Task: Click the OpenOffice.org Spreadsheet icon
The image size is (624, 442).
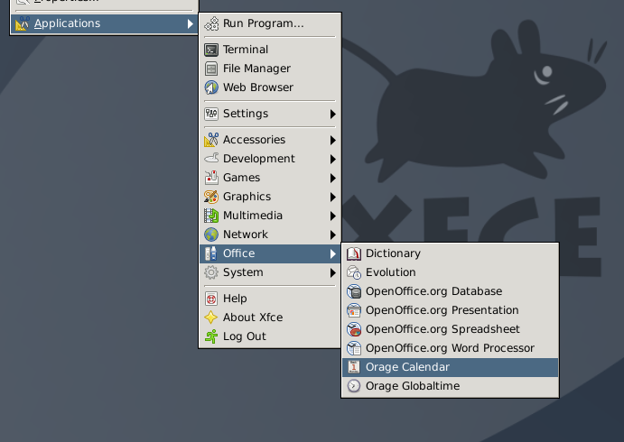Action: pyautogui.click(x=354, y=329)
